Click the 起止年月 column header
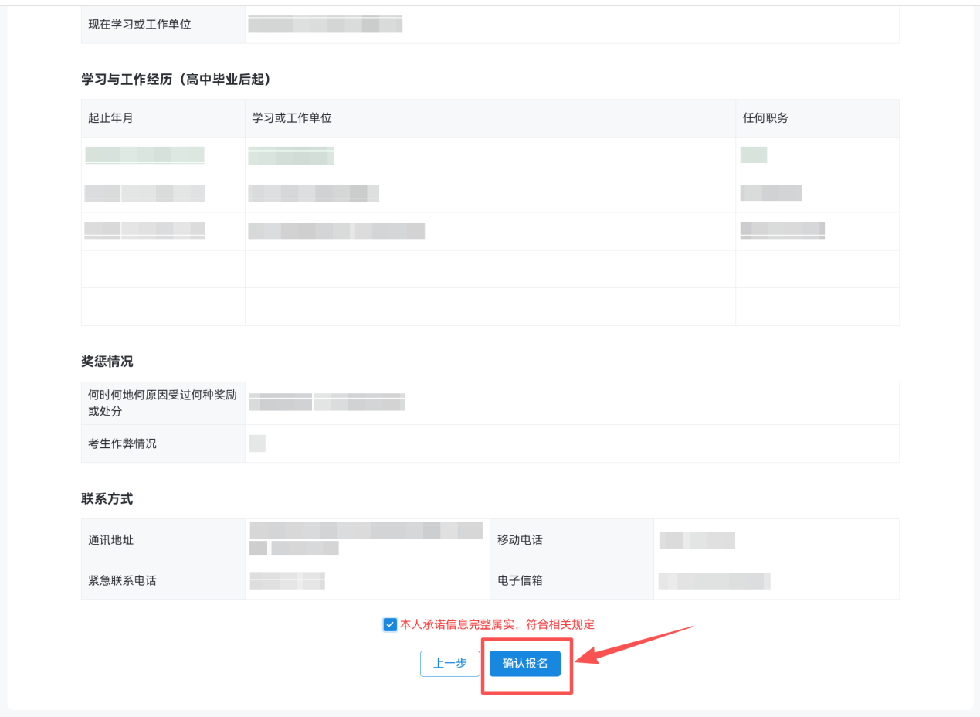 click(111, 118)
